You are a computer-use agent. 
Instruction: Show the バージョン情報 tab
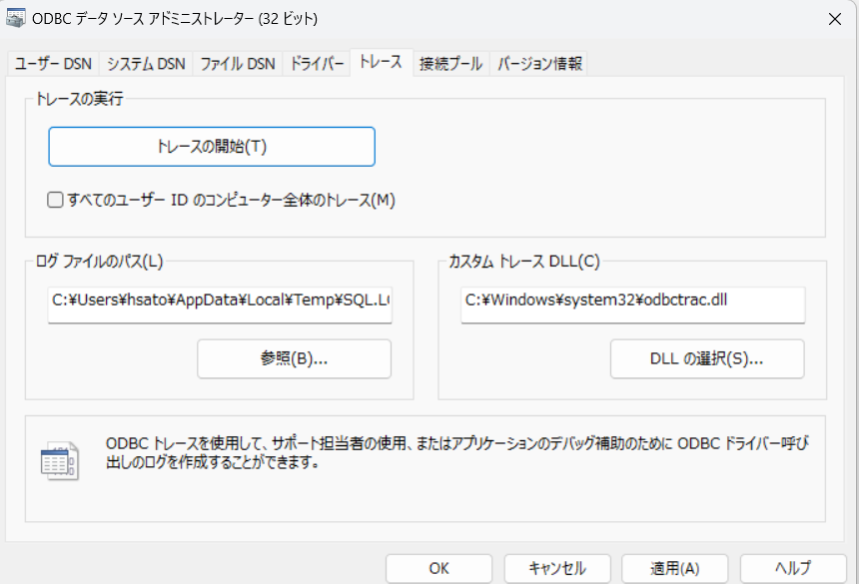[x=539, y=64]
